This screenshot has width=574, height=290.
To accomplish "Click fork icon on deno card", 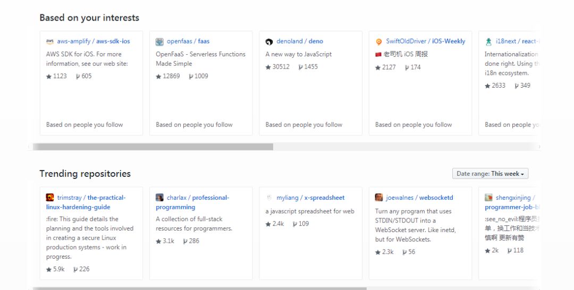I will (300, 67).
